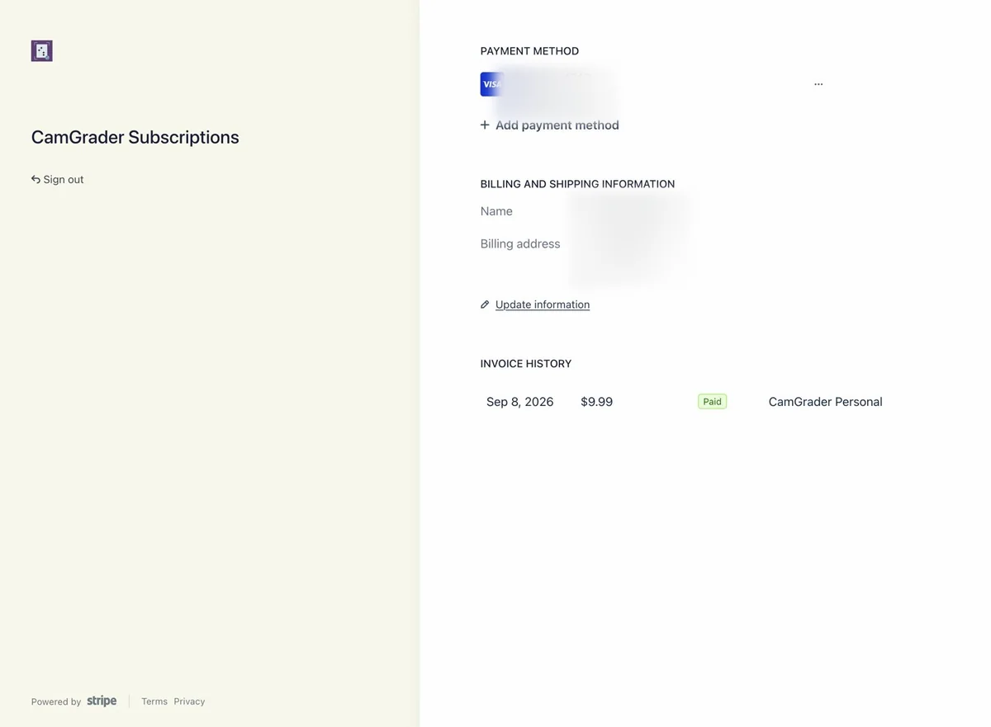
Task: Click the Invoice History heading
Action: (x=526, y=364)
